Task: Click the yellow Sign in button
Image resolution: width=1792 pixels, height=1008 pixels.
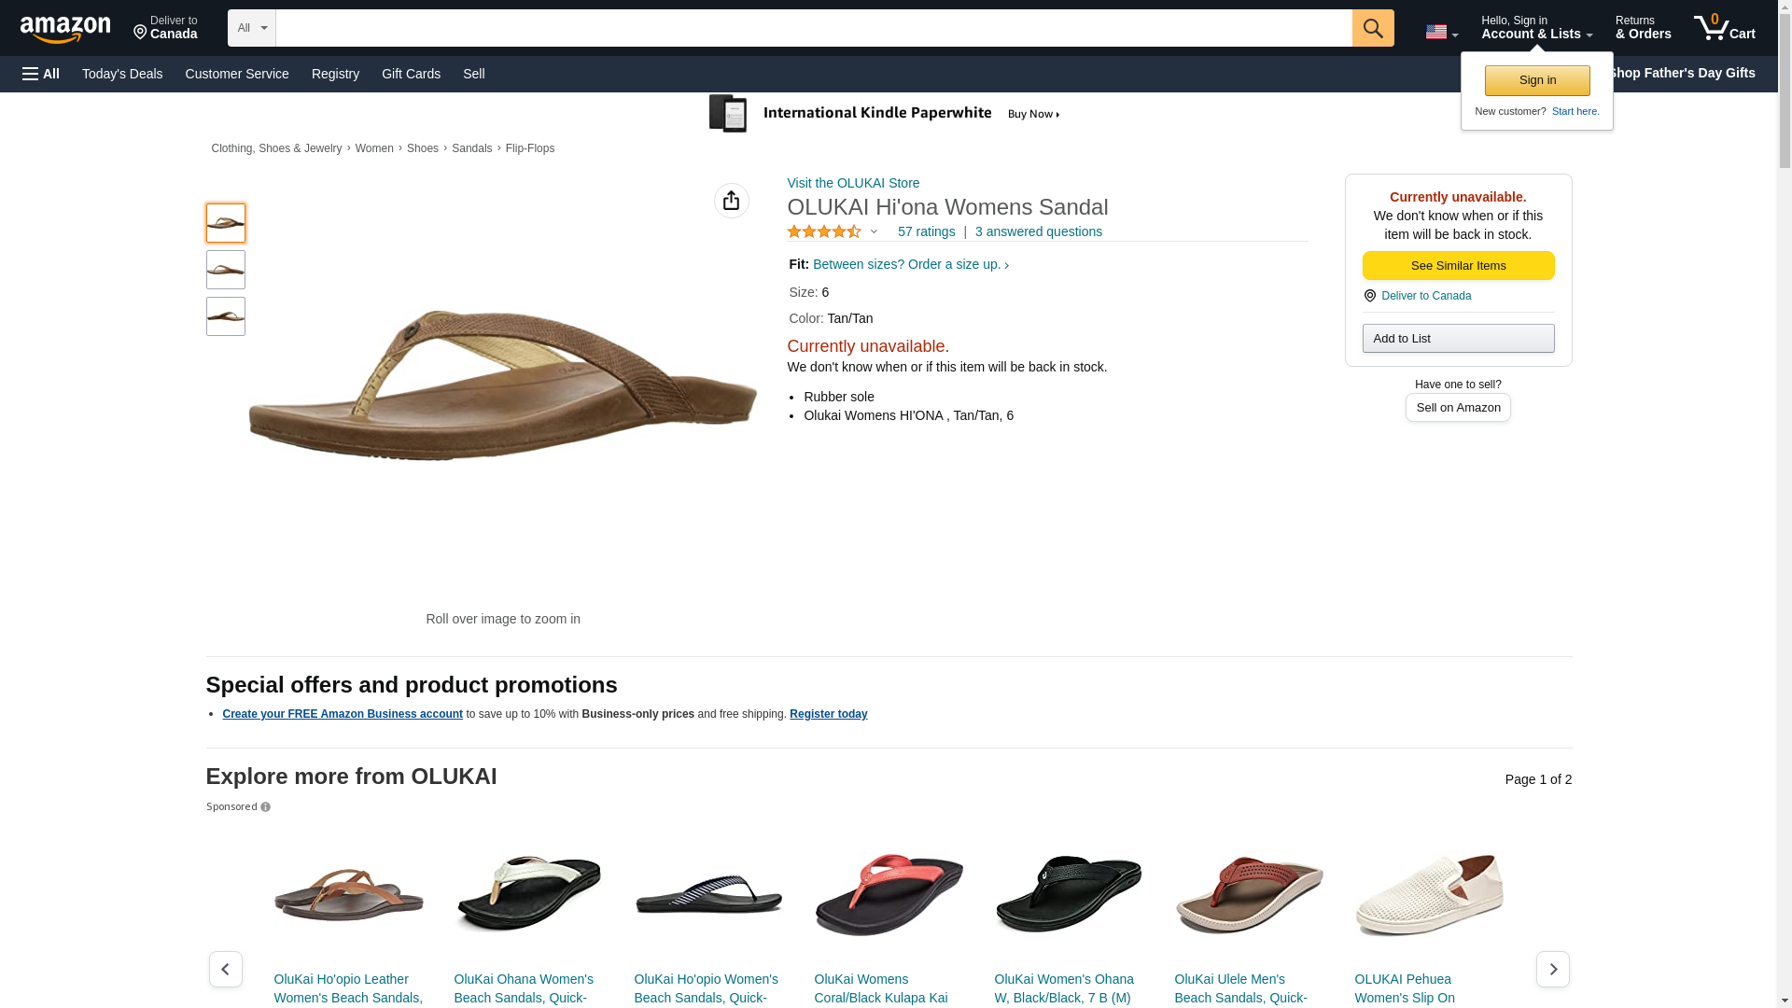Action: (1537, 80)
